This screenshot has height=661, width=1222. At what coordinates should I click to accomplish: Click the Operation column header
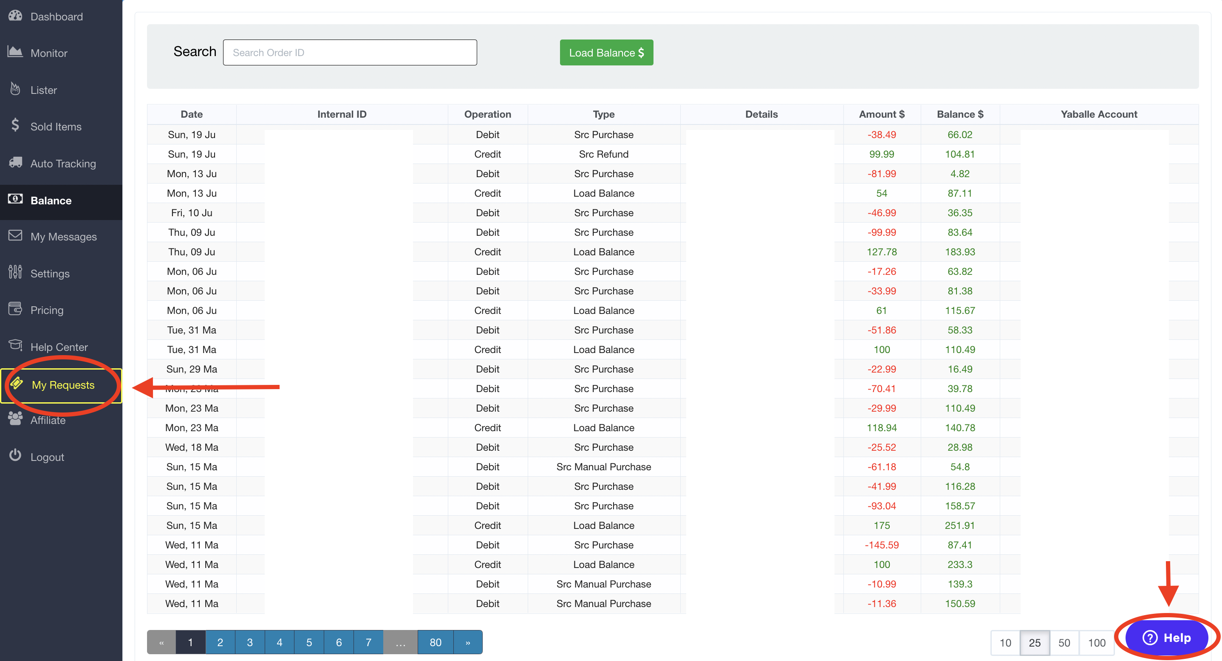[488, 114]
